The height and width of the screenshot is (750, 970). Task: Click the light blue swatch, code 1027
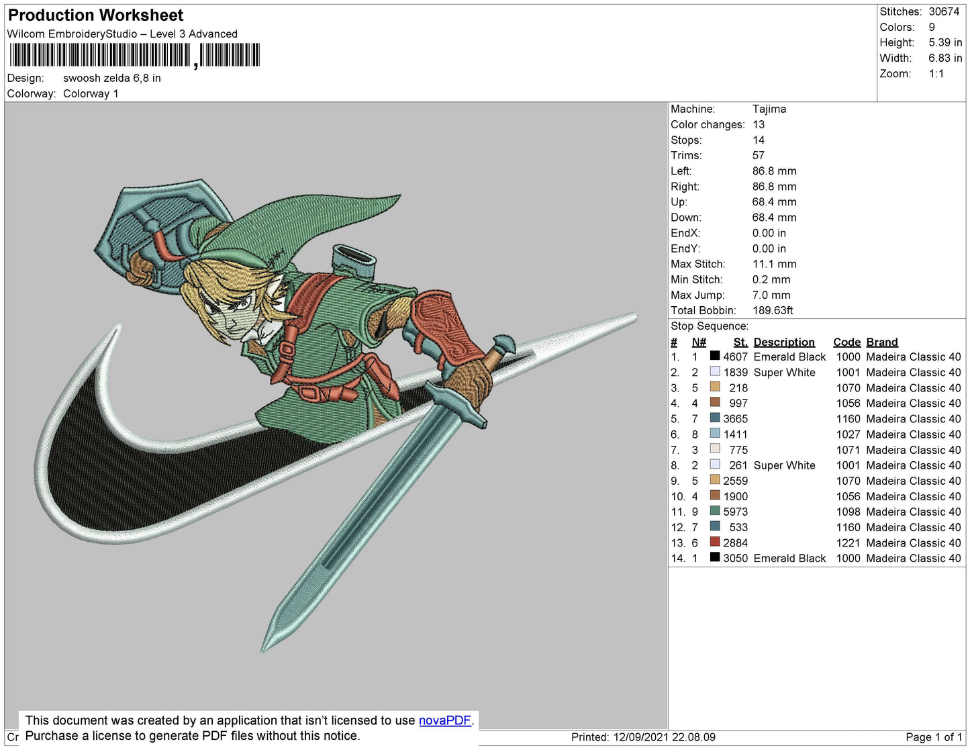coord(715,434)
